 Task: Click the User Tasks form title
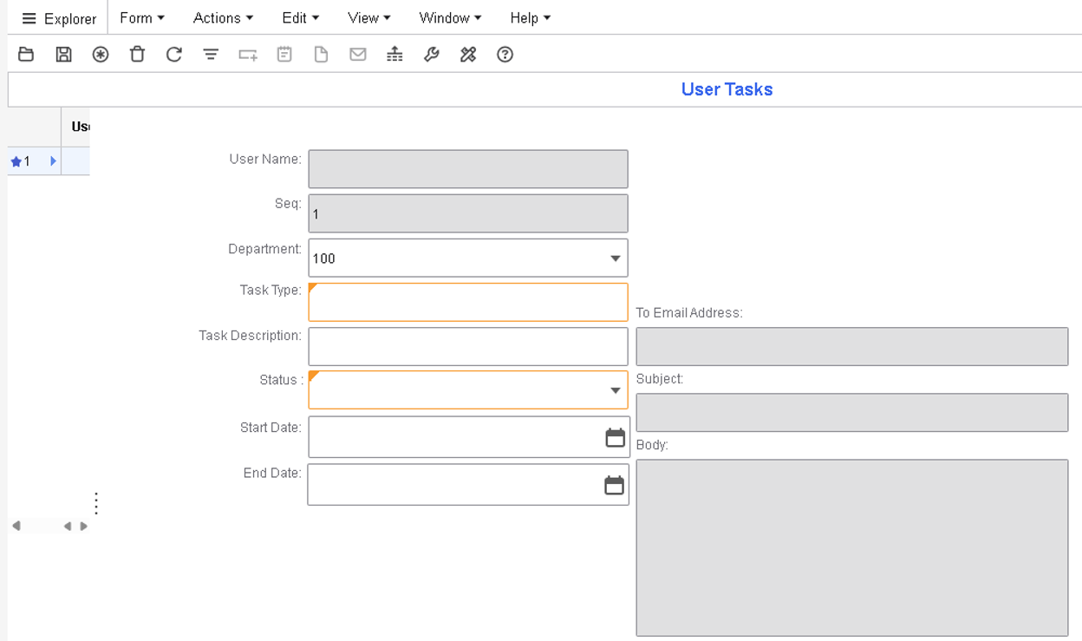[x=727, y=89]
